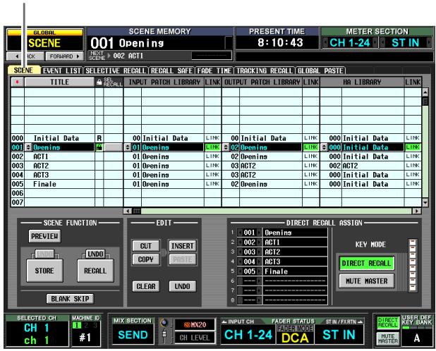
Task: Click the lock icon in column header
Action: (99, 82)
